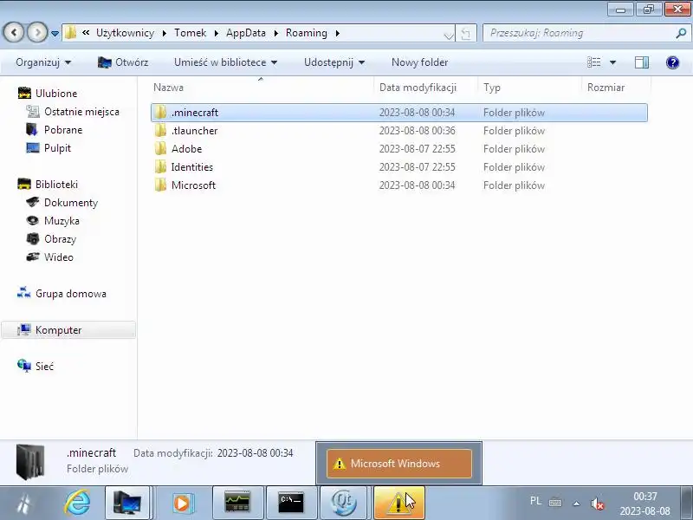The width and height of the screenshot is (693, 520).
Task: Select the Identities folder icon
Action: (x=161, y=166)
